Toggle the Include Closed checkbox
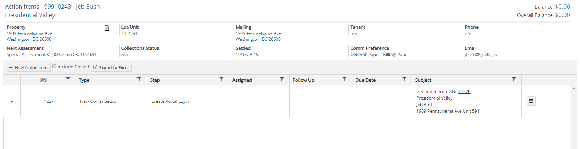 coord(54,67)
